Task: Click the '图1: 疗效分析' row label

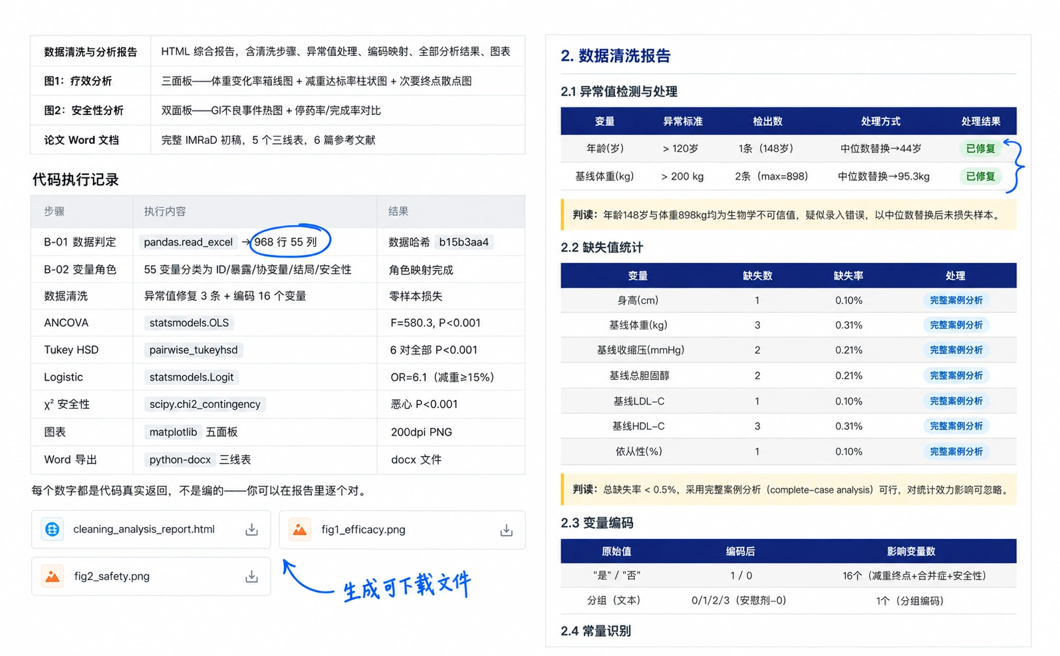Action: 78,81
